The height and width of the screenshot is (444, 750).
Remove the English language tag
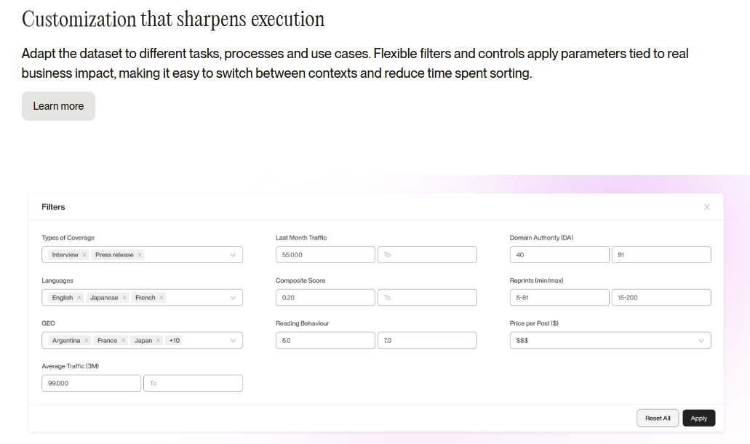click(x=79, y=298)
